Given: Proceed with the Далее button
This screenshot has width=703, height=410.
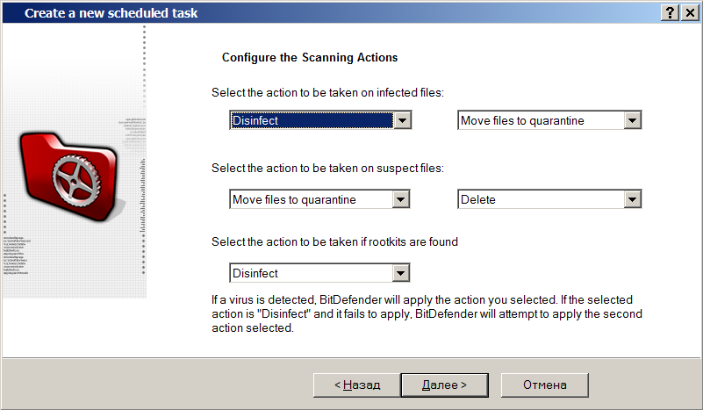Looking at the screenshot, I should 443,385.
